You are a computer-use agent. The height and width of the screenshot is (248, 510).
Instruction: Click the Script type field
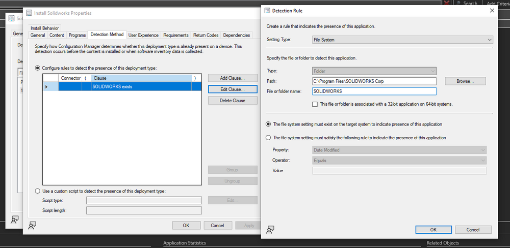tap(144, 200)
